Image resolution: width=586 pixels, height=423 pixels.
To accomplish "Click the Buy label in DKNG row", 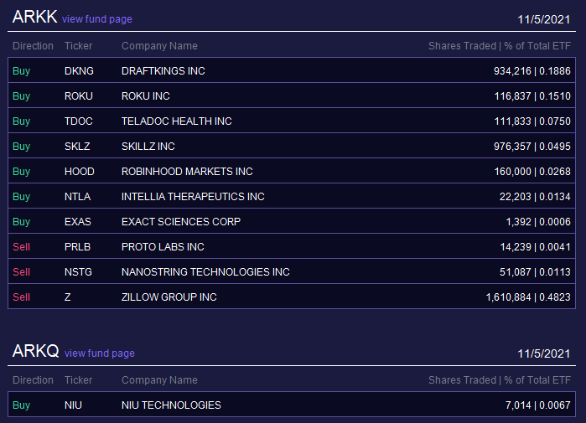I will [21, 71].
